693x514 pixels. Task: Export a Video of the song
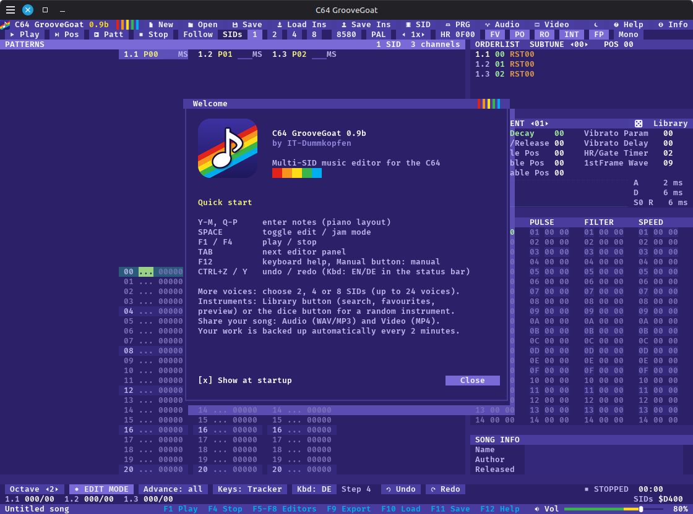pyautogui.click(x=551, y=25)
